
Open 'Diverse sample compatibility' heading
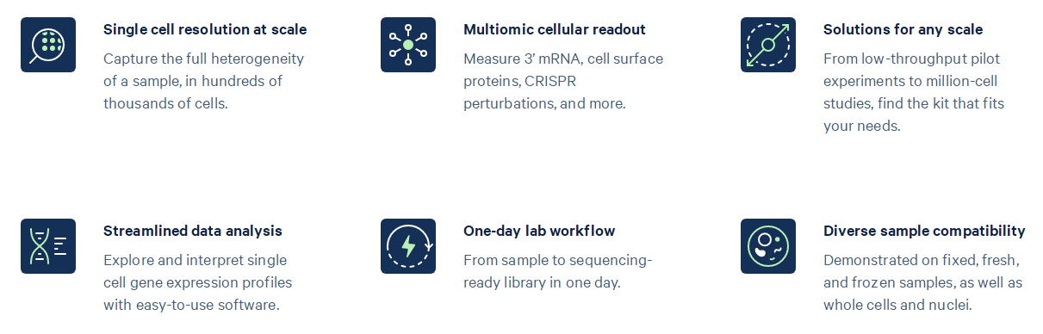pos(924,231)
